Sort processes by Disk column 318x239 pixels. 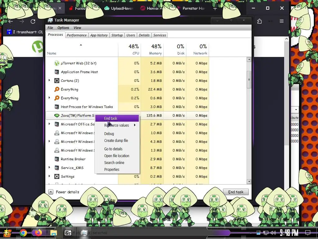[x=175, y=49]
